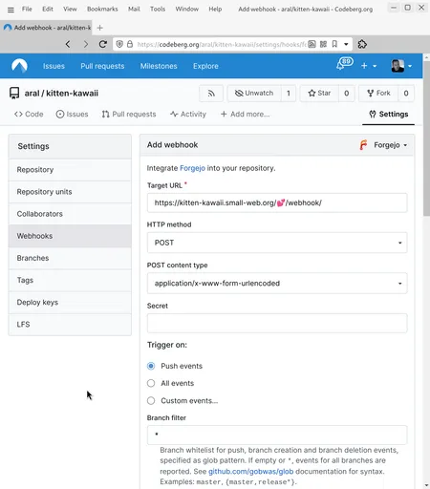Click Add more... in repo tabs
Screen dimensions: 430x489
click(245, 114)
